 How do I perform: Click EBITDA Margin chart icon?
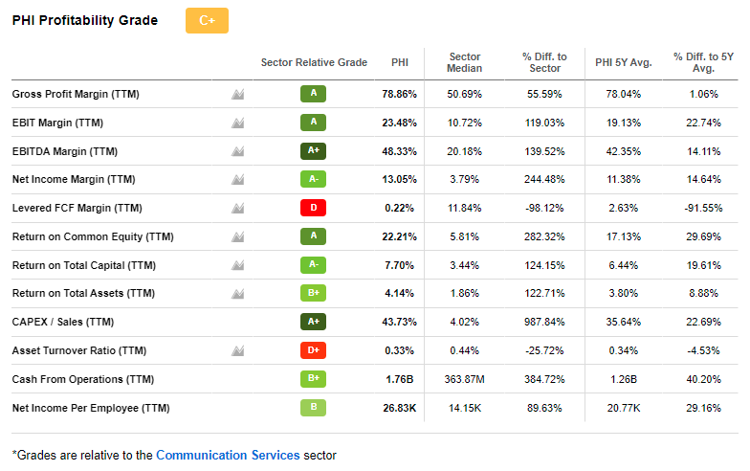pos(237,151)
